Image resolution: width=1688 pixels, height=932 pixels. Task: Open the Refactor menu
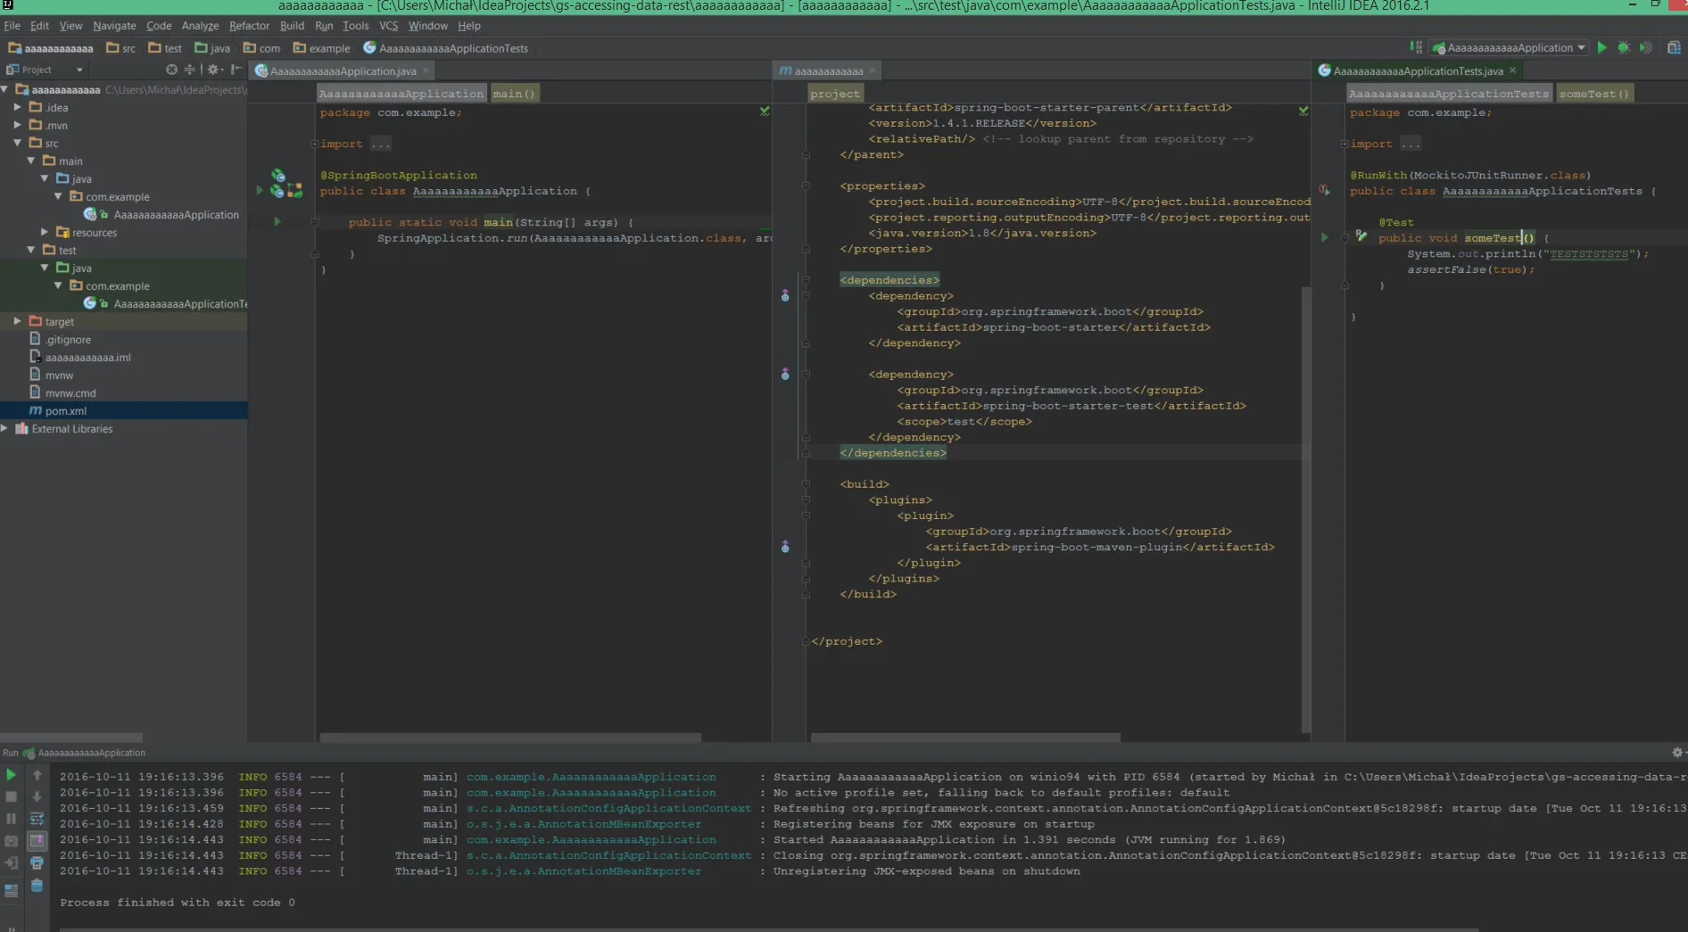click(x=249, y=26)
